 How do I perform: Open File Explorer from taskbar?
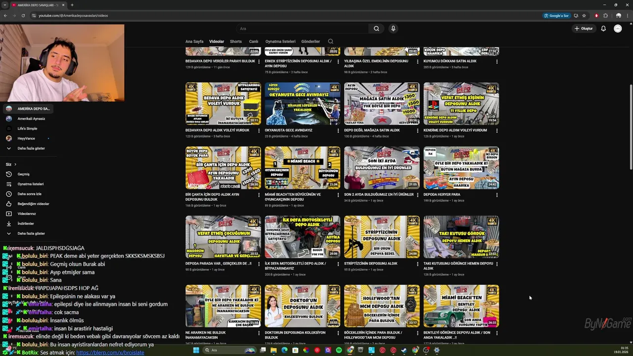273,350
